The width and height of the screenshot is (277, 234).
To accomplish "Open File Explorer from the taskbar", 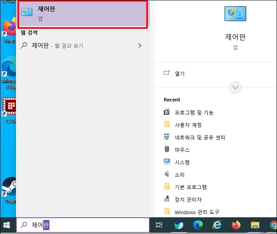I will pyautogui.click(x=255, y=225).
